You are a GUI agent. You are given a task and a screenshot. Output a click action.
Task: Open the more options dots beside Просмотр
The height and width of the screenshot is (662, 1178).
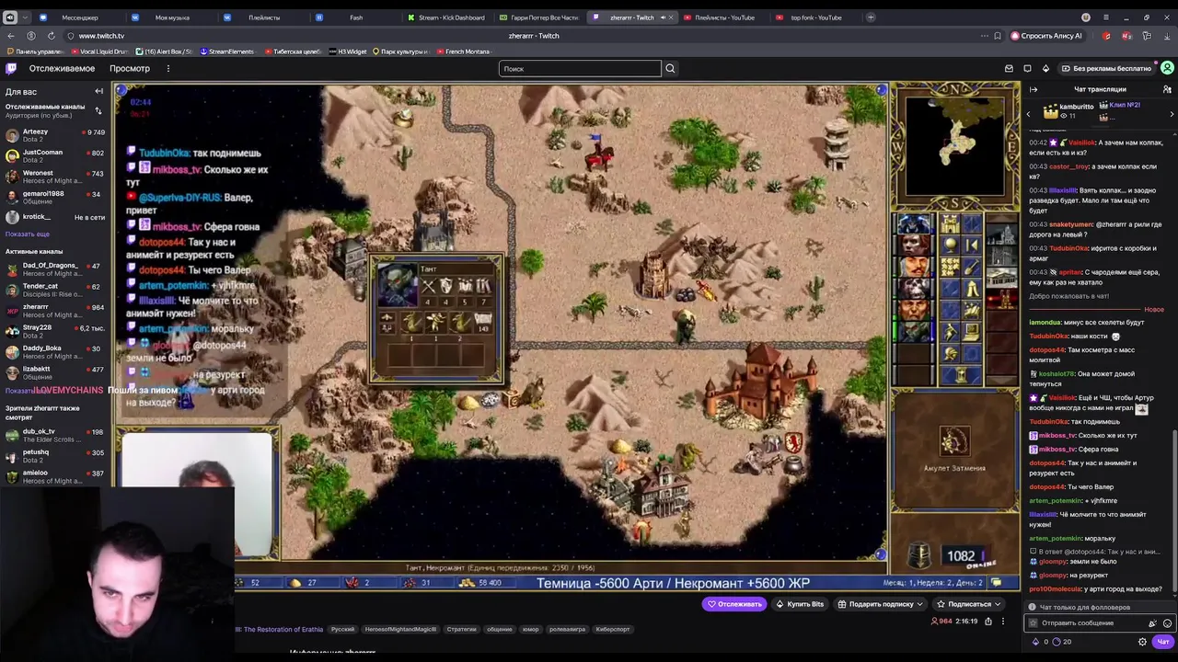[x=167, y=68]
